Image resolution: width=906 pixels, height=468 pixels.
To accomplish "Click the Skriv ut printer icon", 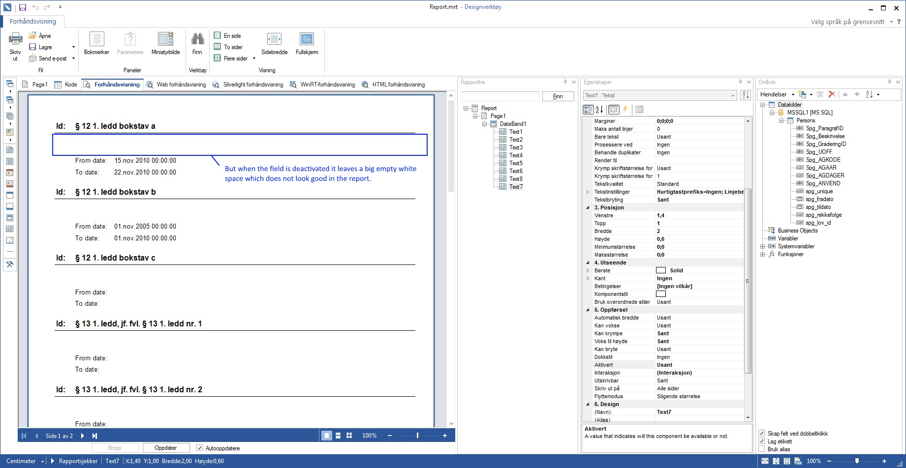I will pyautogui.click(x=15, y=40).
